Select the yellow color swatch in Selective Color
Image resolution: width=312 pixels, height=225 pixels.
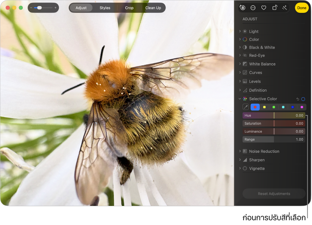[x=264, y=107]
